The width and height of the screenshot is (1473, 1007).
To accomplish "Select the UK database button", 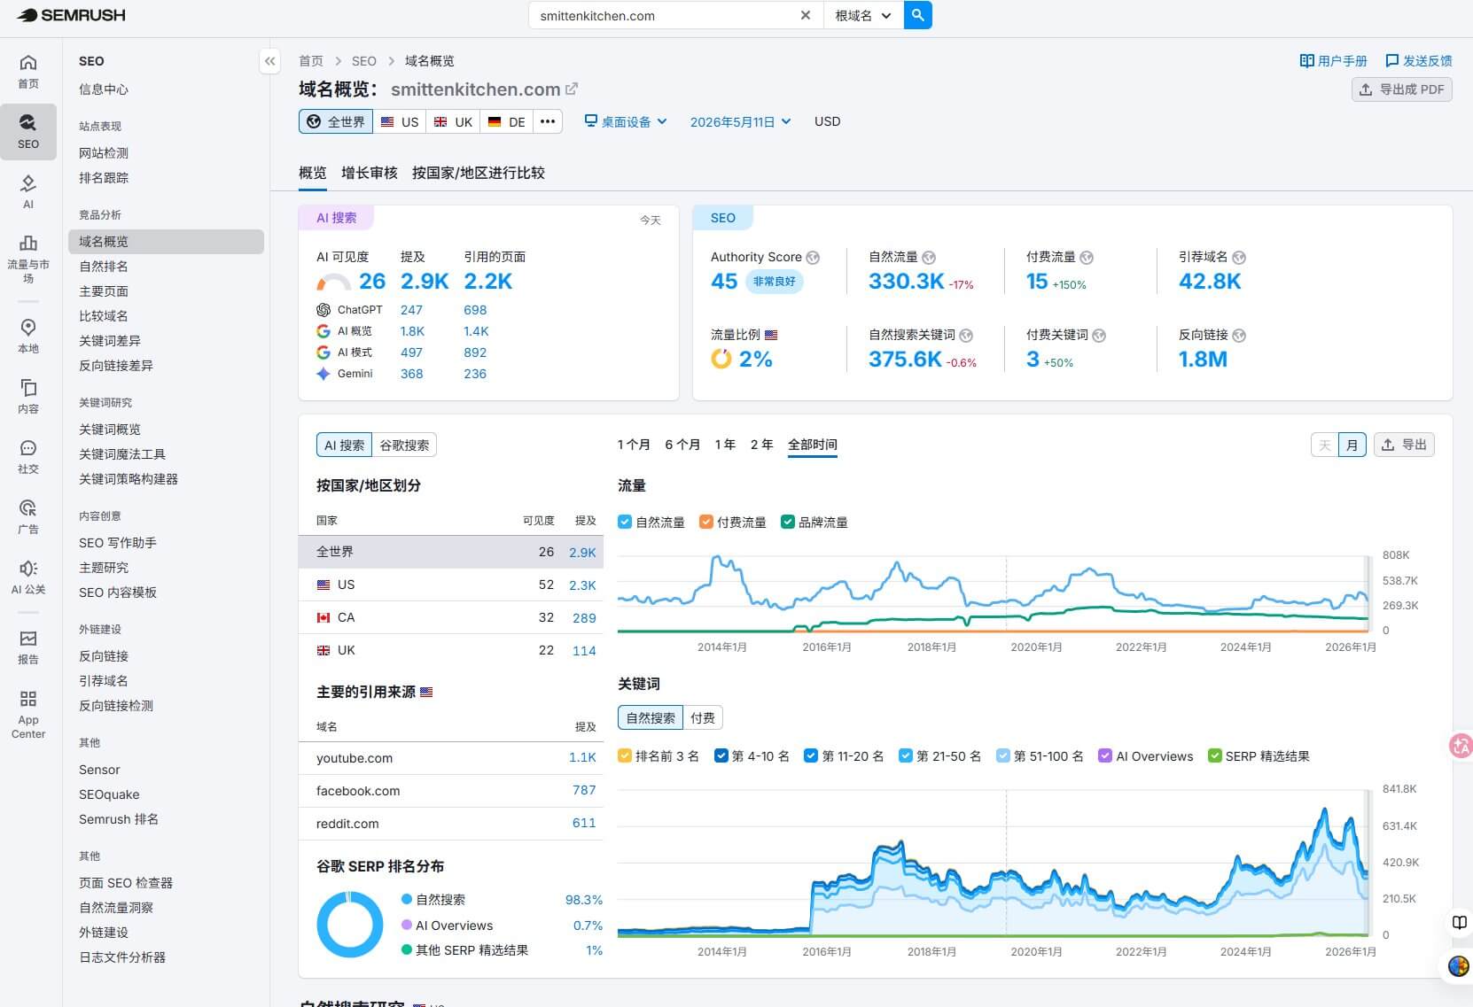I will point(453,121).
